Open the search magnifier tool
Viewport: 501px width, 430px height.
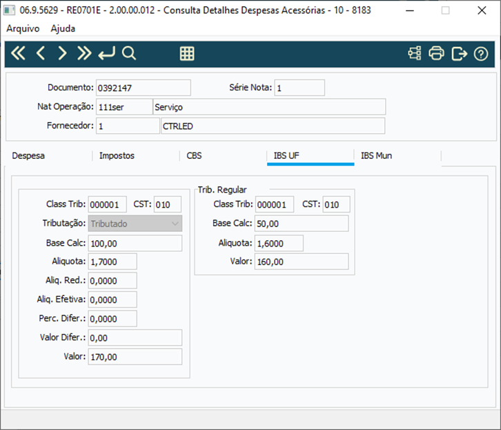tap(129, 53)
